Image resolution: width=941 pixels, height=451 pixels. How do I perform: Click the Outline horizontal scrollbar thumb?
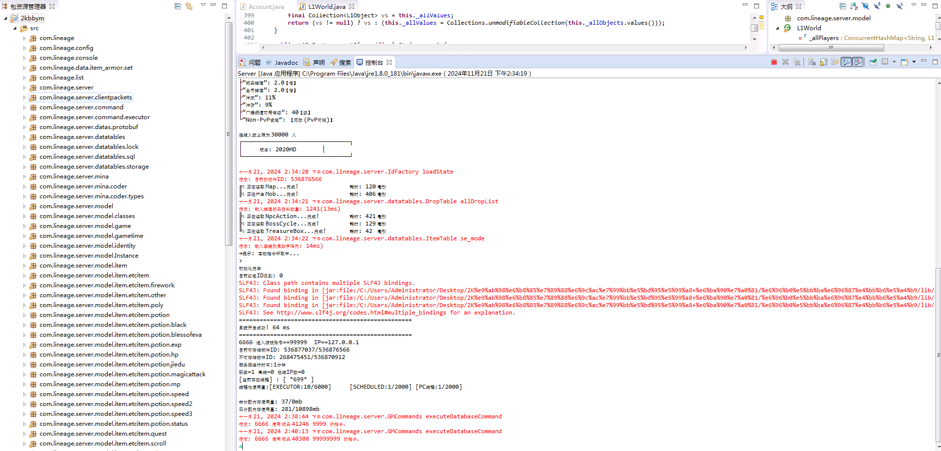pyautogui.click(x=831, y=48)
